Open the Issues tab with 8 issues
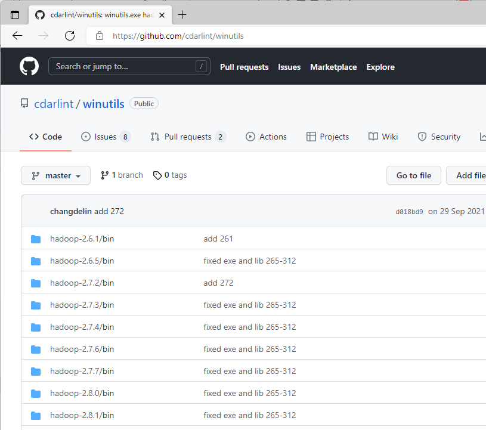The height and width of the screenshot is (430, 486). point(106,137)
